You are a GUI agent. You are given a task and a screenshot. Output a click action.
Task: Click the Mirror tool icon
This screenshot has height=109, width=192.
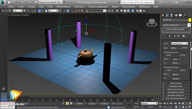109,11
